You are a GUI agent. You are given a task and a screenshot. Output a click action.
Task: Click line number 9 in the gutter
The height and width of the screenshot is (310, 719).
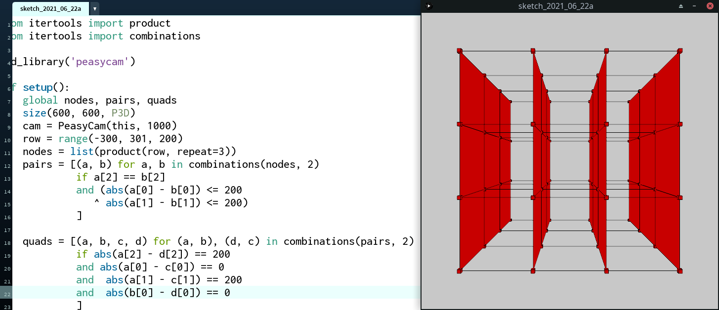(x=9, y=127)
